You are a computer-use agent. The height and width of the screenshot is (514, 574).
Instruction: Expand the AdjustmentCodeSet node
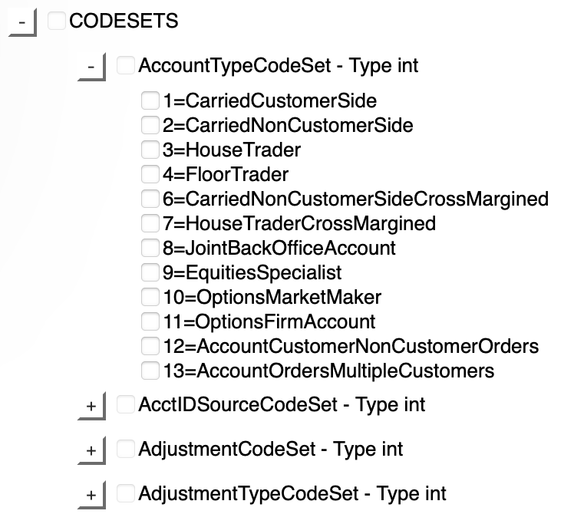pyautogui.click(x=92, y=451)
